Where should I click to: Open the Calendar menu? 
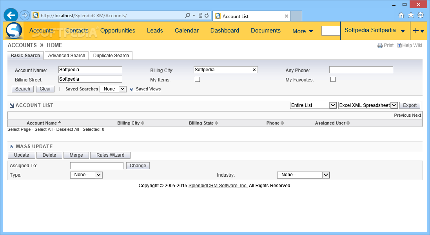187,31
